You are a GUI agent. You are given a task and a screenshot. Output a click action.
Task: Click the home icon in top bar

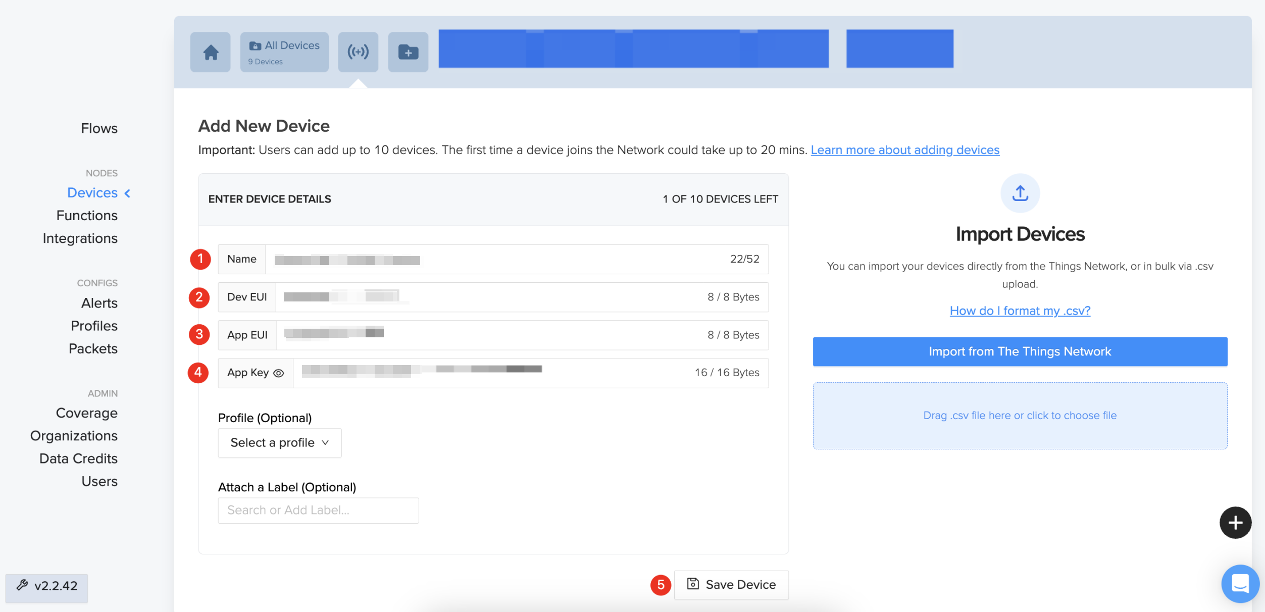211,52
